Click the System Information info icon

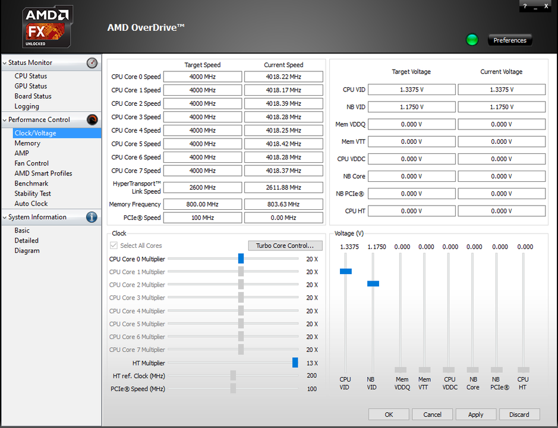[92, 217]
